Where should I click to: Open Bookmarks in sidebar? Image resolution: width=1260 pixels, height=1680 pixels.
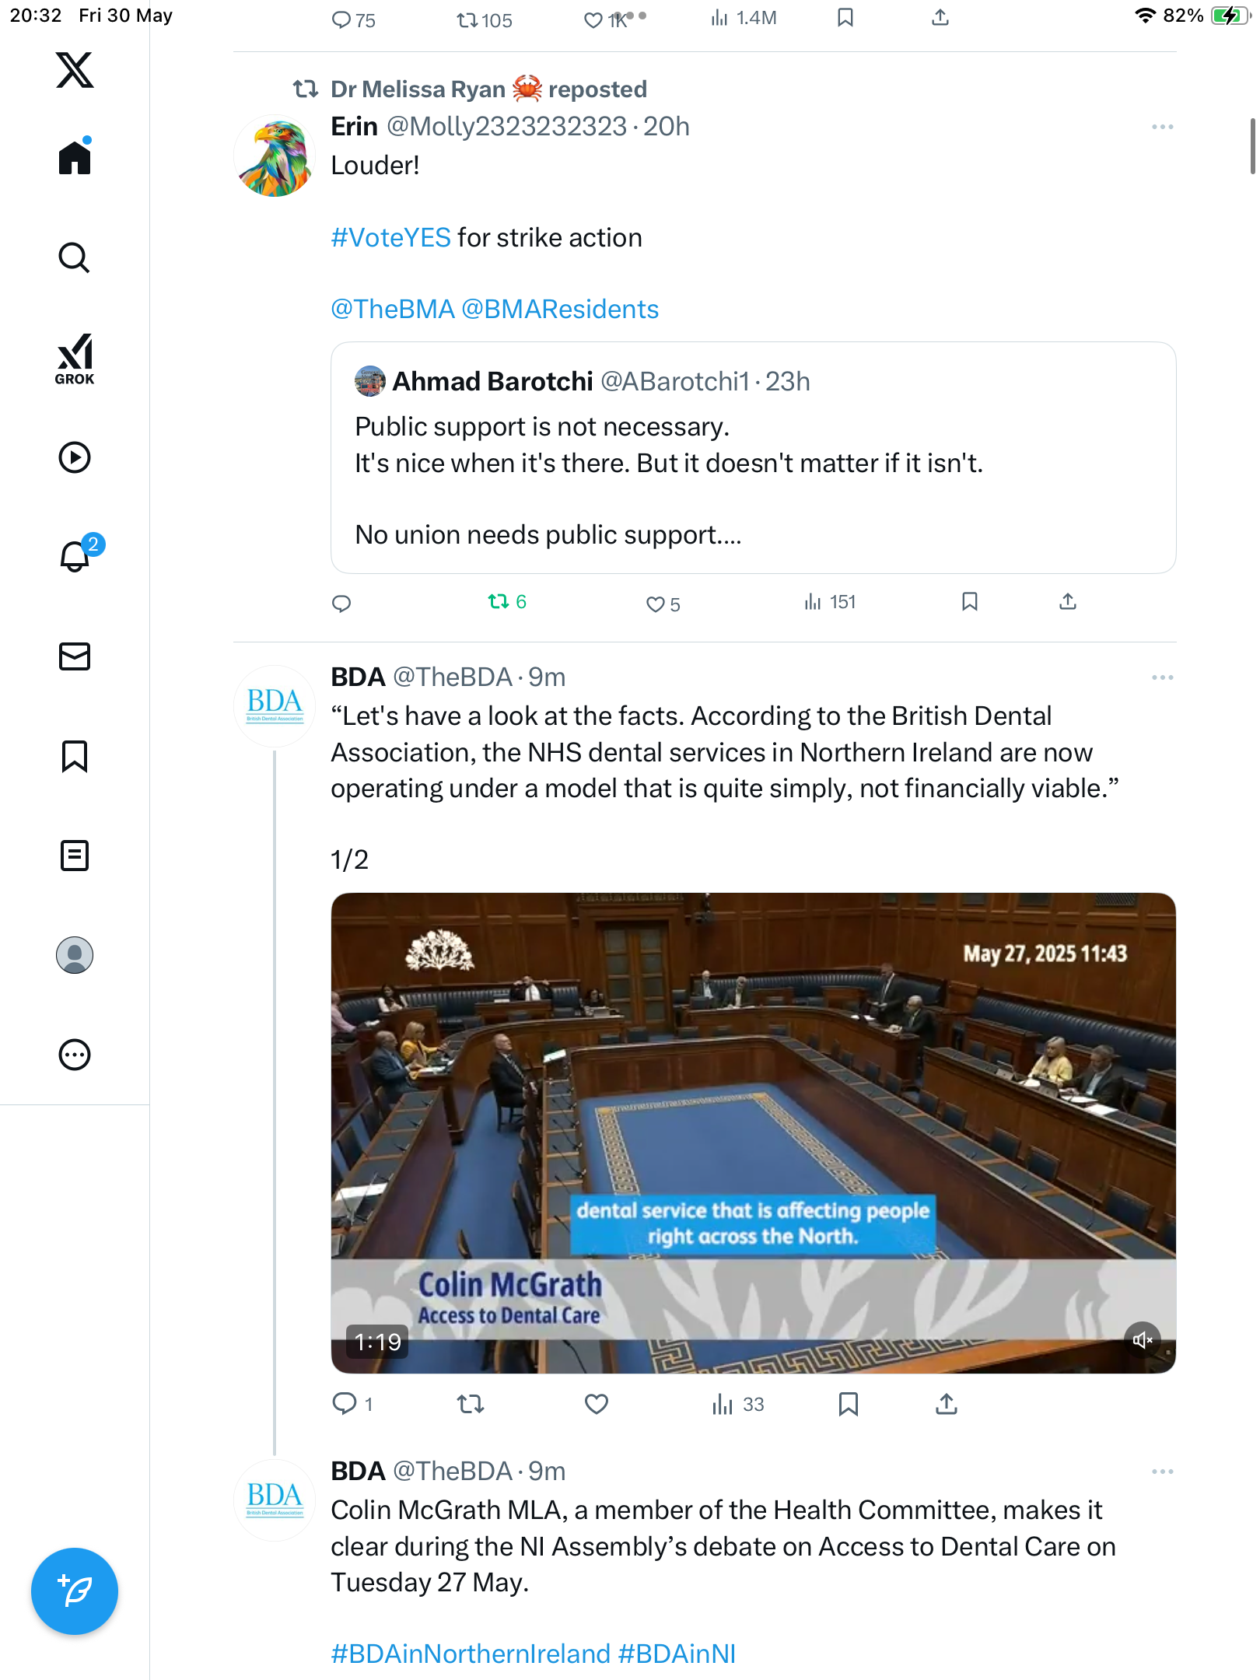(75, 756)
